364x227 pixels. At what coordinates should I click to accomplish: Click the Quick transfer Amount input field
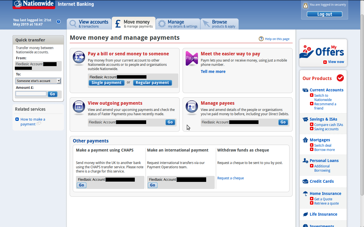[x=31, y=94]
